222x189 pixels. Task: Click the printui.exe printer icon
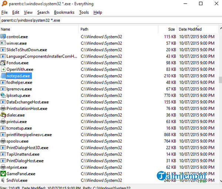pos(3,122)
